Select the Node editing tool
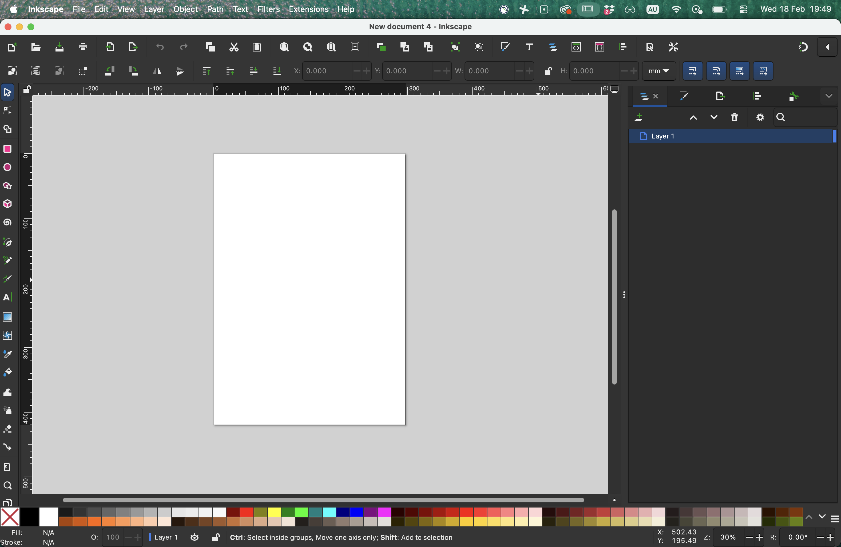Screen dimensions: 841x547 coord(7,111)
